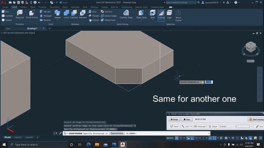Click the Polysolid tool icon
The width and height of the screenshot is (264, 148).
coord(20,13)
